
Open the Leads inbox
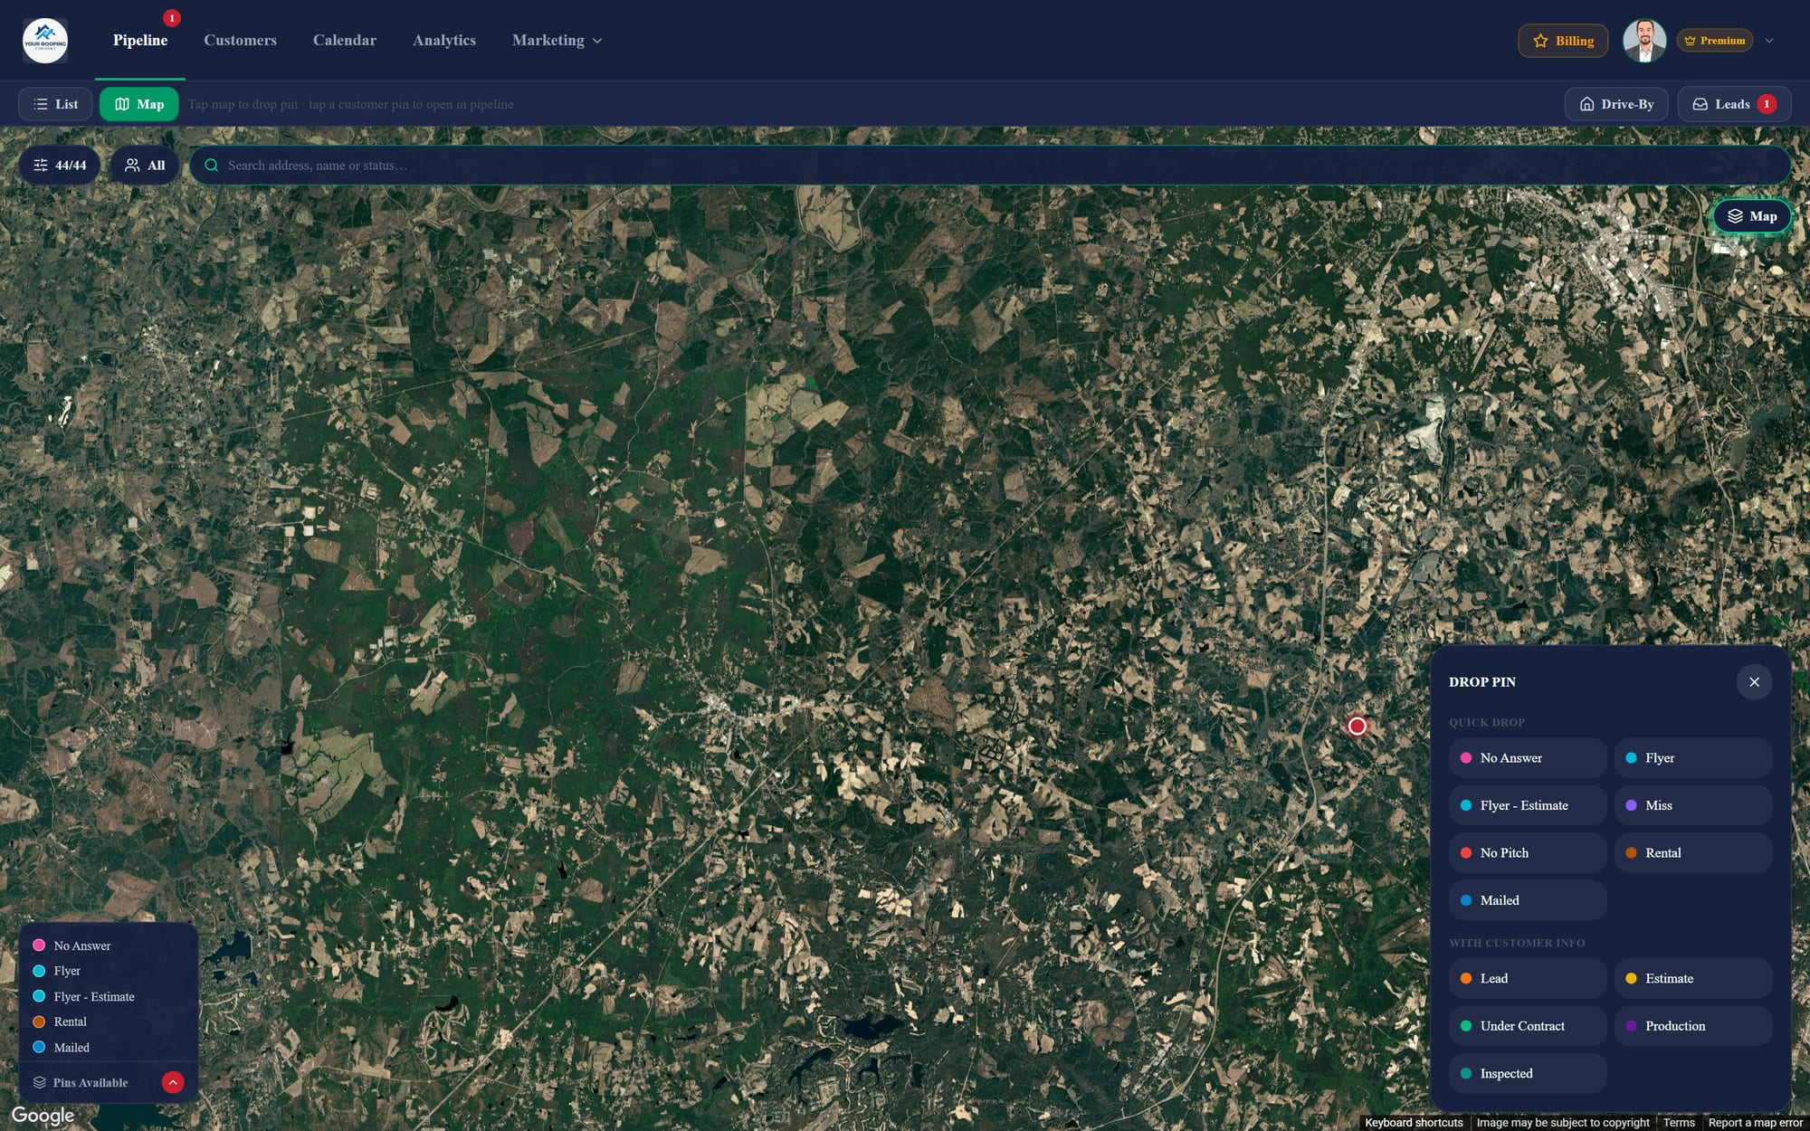1734,104
